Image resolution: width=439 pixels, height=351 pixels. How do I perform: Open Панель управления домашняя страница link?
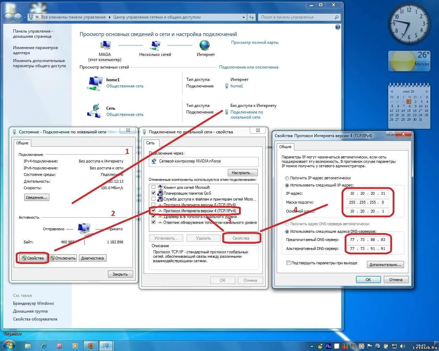coord(33,34)
